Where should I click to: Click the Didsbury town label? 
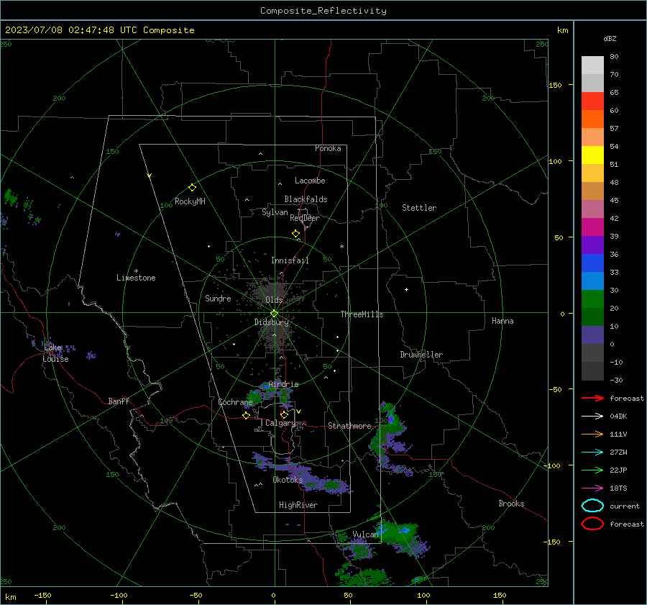tap(271, 322)
